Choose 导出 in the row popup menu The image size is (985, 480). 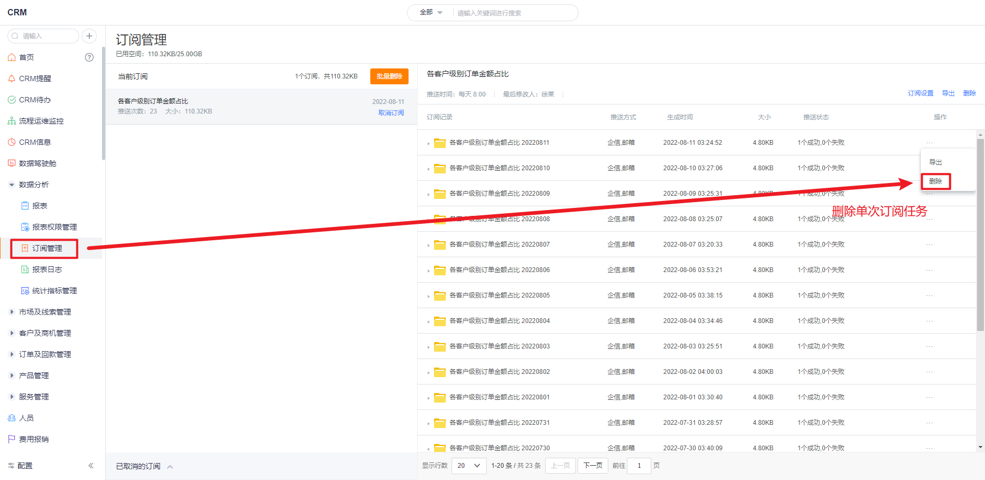point(936,162)
